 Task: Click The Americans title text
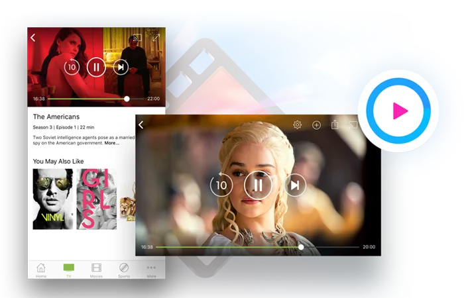56,117
